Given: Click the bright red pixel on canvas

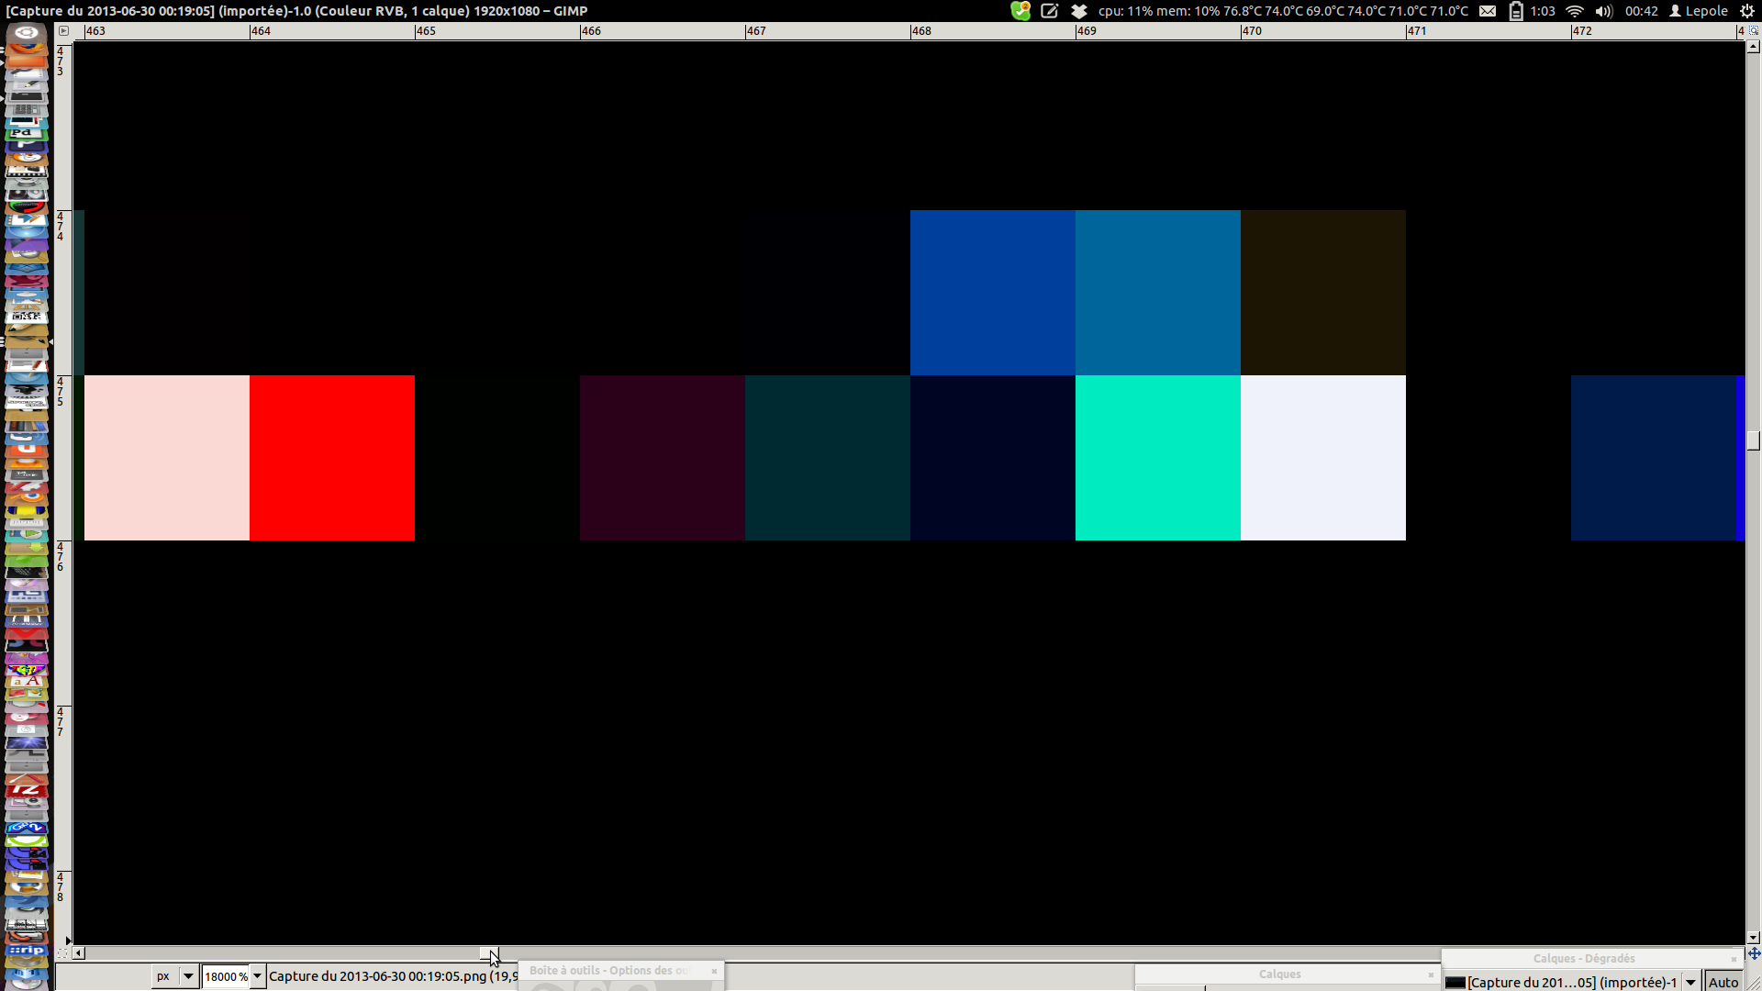Looking at the screenshot, I should click(x=331, y=457).
